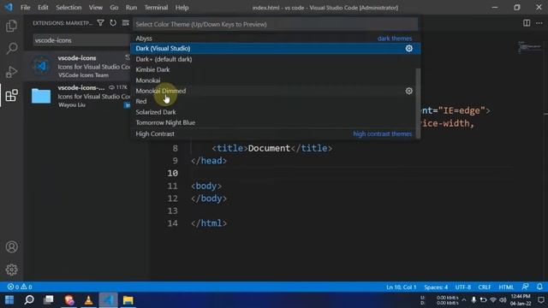548x308 pixels.
Task: Open vscode-icons by VSCode Icons Team
Action: point(78,67)
